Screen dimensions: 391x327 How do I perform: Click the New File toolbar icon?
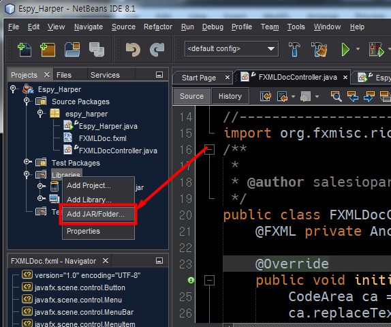25,49
